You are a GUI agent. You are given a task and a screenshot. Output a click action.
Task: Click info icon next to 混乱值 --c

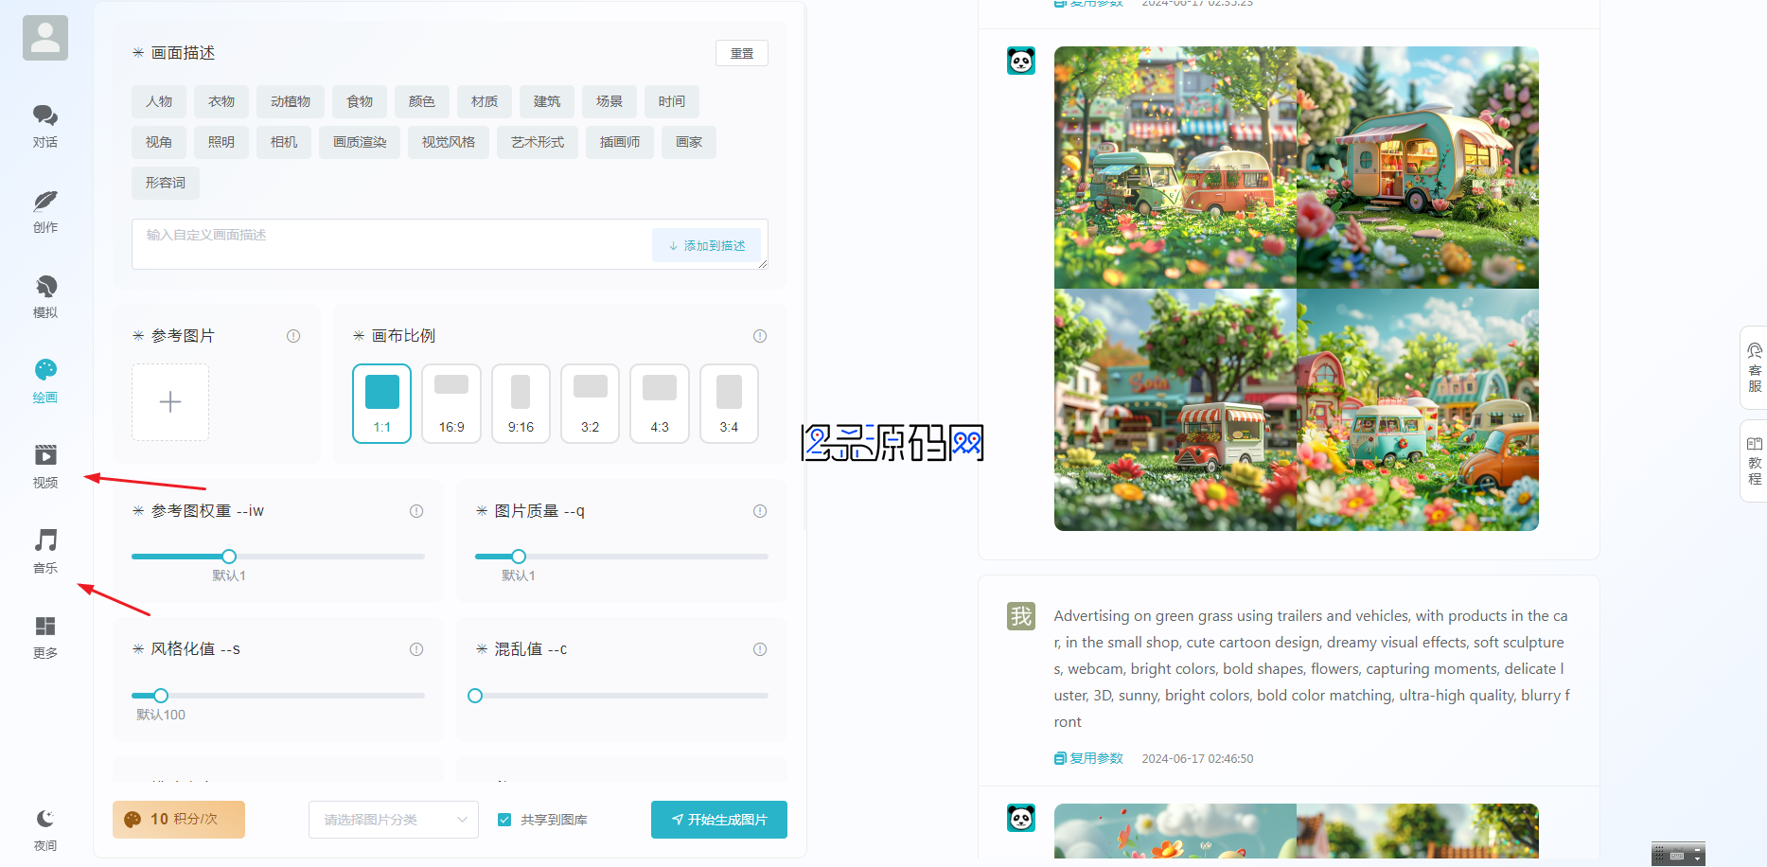click(760, 649)
